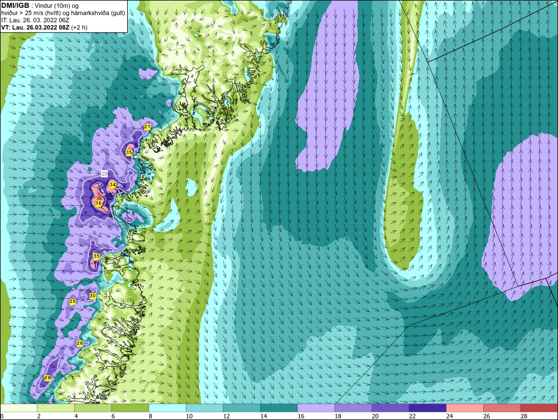Click the 14 value on the color scale
This screenshot has height=420, width=558.
(x=263, y=416)
